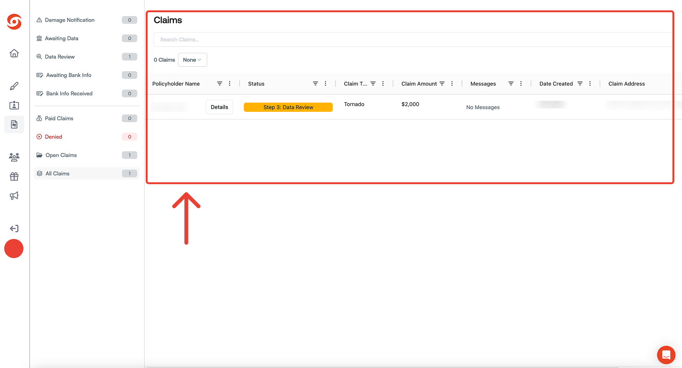Open the Home dashboard icon
This screenshot has height=368, width=682.
[14, 54]
